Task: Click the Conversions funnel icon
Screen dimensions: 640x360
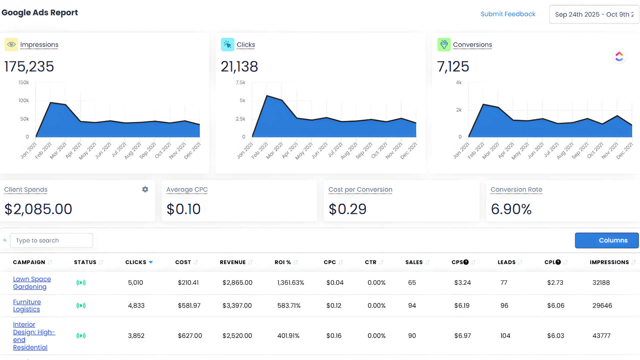Action: tap(444, 45)
